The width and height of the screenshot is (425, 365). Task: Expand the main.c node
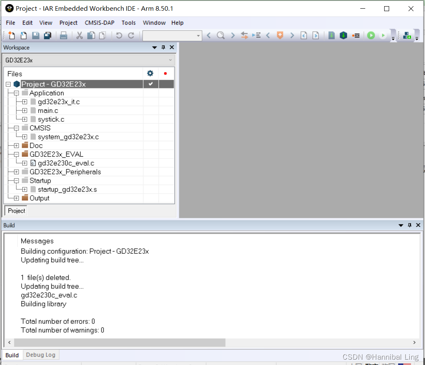25,111
